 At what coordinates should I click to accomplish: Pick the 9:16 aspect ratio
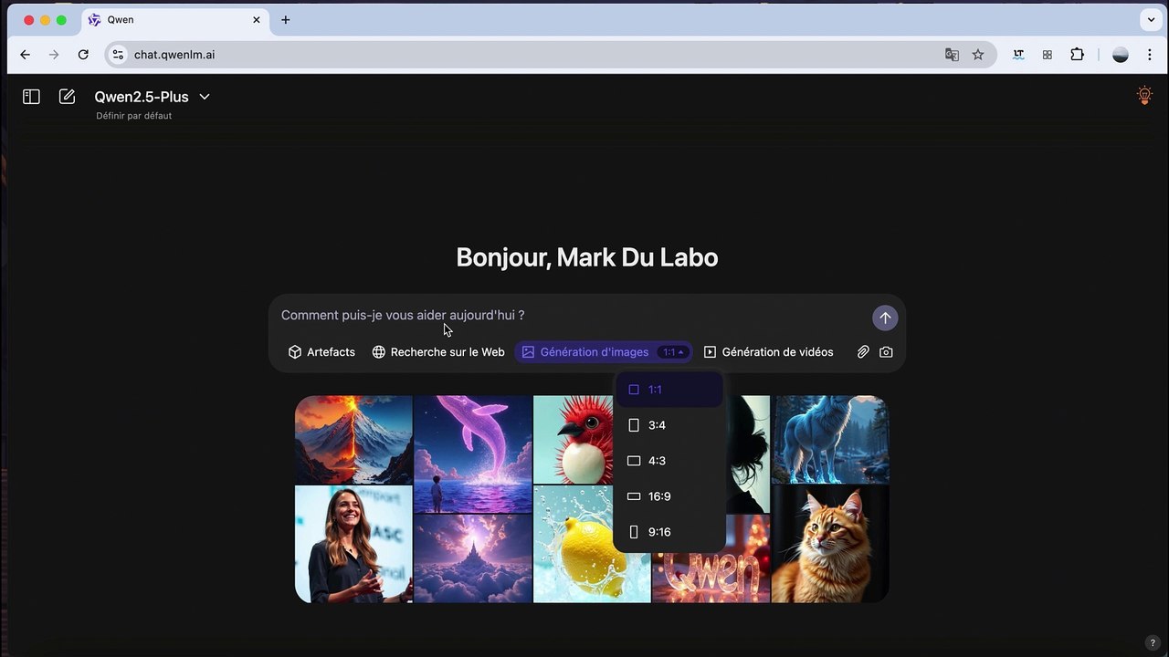(x=669, y=532)
